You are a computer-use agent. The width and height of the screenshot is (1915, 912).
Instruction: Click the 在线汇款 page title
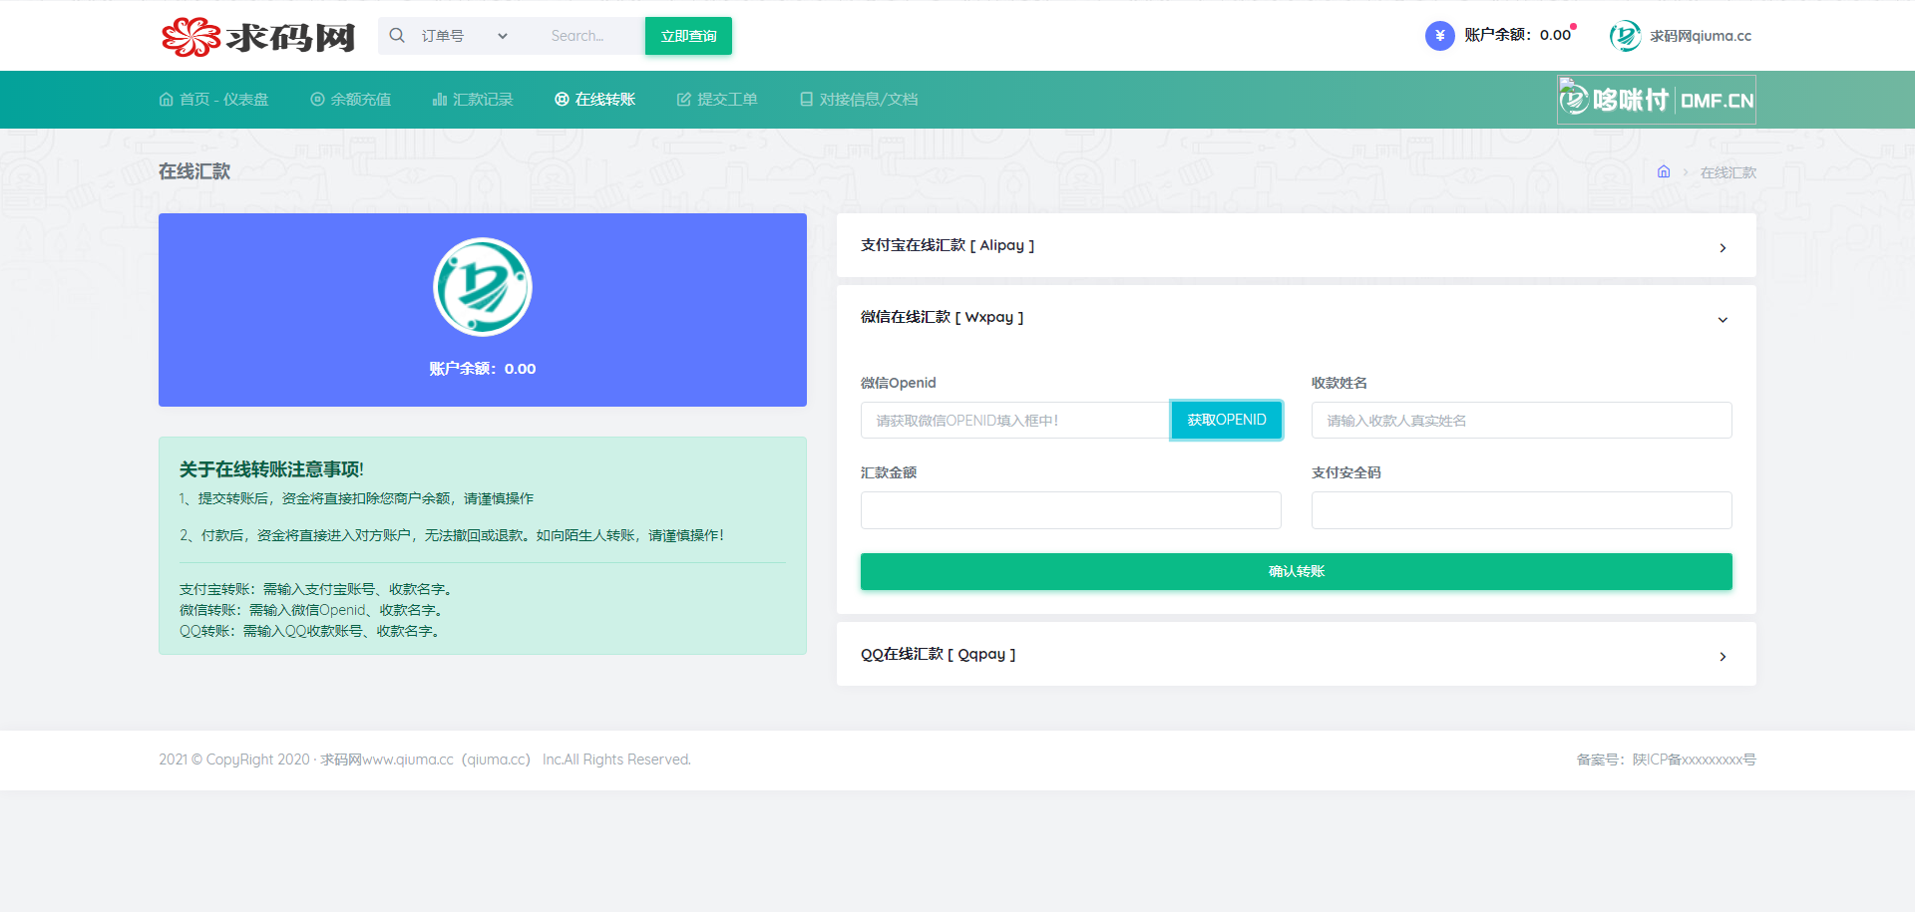[x=194, y=171]
